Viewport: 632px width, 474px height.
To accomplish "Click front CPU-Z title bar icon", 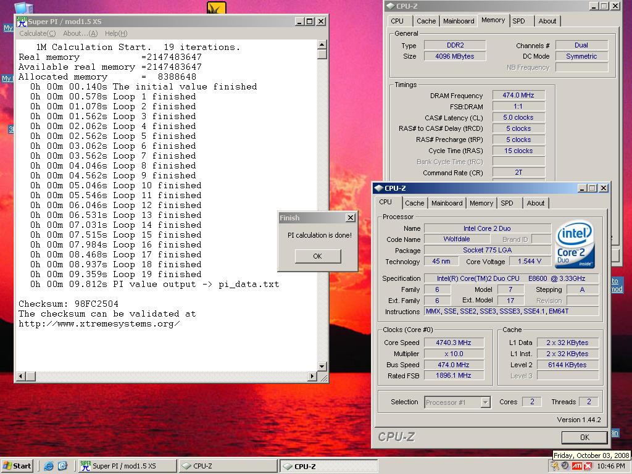I will (x=378, y=188).
